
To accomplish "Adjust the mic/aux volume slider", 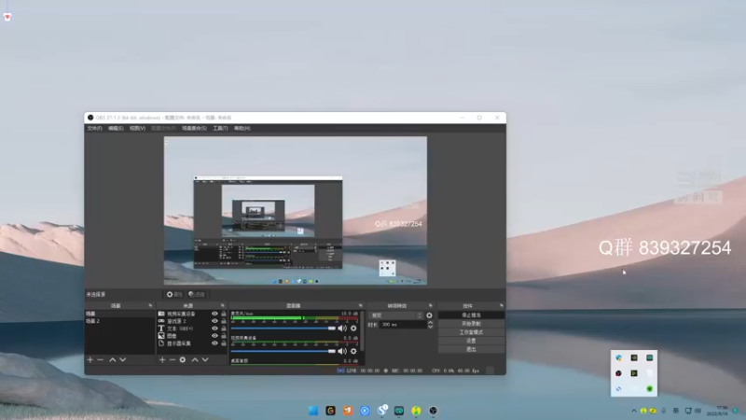I will (x=283, y=329).
